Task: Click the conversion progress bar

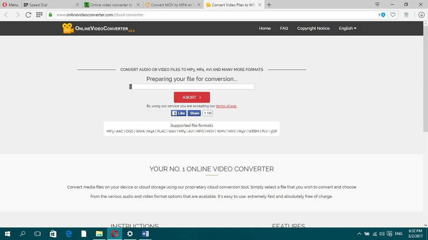Action: tap(192, 87)
